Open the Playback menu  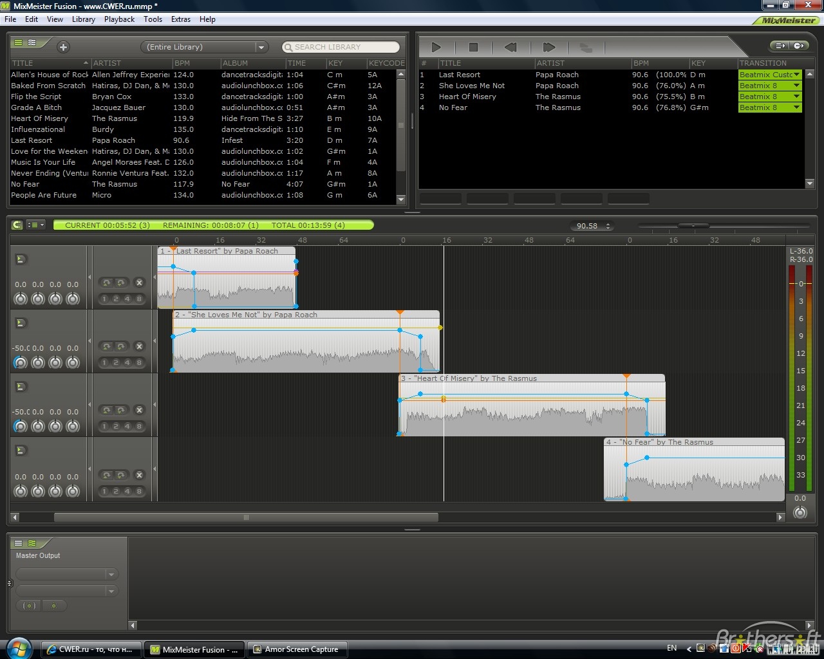click(119, 19)
